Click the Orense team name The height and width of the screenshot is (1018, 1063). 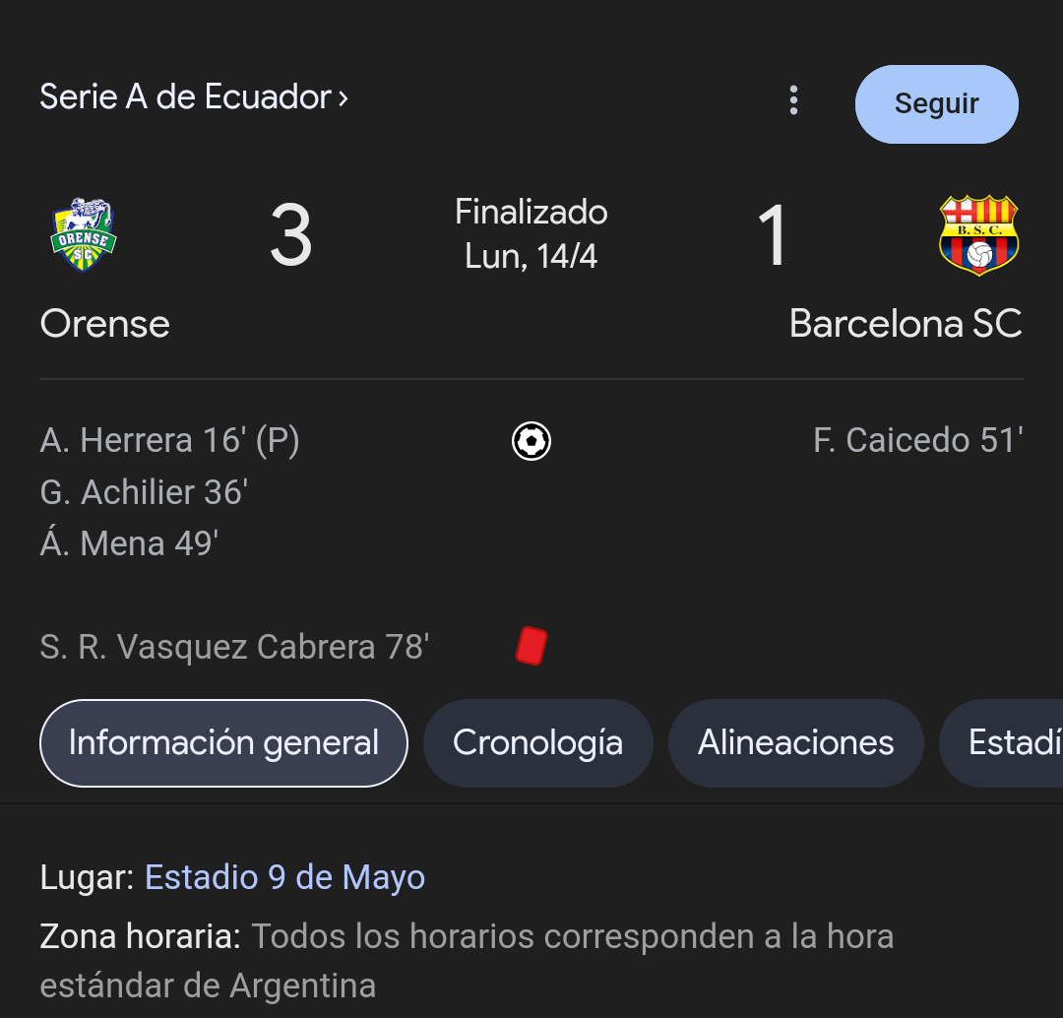pos(105,324)
